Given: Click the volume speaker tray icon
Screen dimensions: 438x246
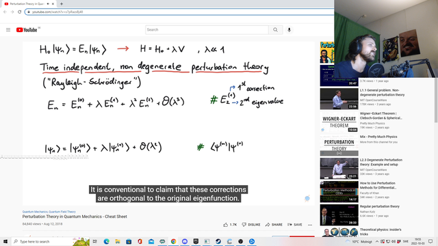Looking at the screenshot, I should tap(394, 241).
